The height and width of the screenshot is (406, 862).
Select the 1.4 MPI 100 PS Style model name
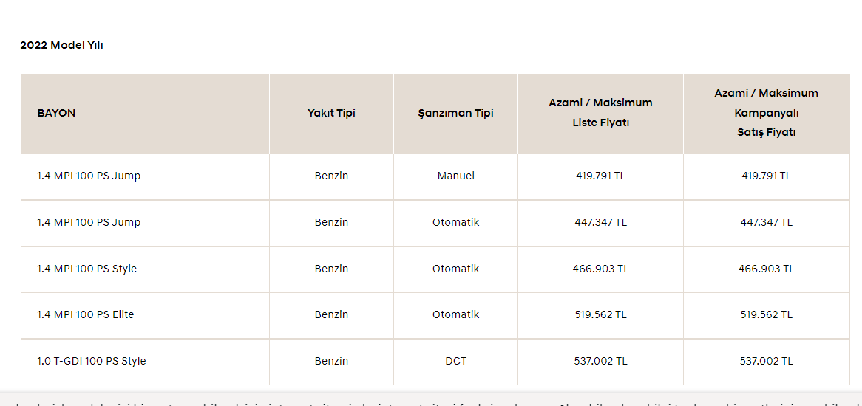coord(87,269)
